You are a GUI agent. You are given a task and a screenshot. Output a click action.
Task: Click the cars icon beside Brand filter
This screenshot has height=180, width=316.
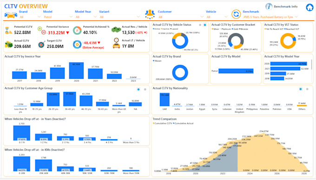point(11,15)
